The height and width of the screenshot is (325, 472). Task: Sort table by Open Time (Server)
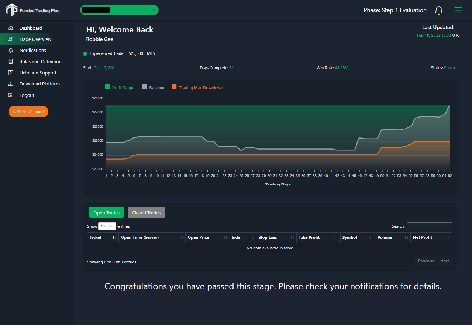152,237
